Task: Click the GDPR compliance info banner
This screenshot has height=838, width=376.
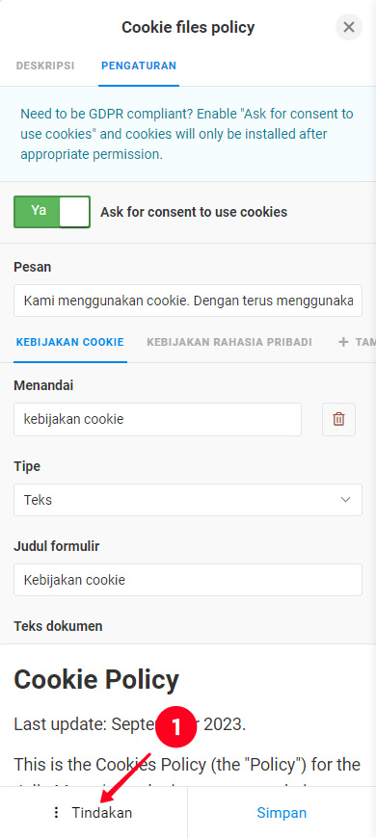Action: coord(188,134)
